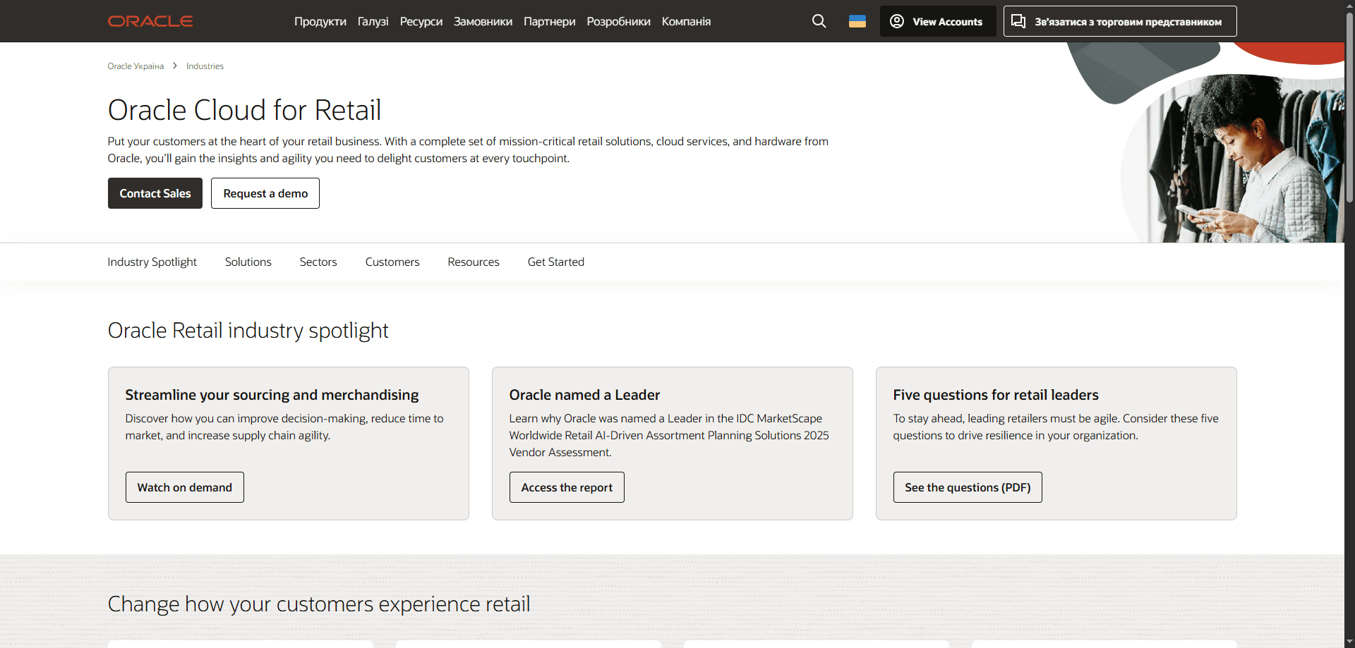Open See the questions (PDF)
The image size is (1355, 648).
[x=968, y=487]
